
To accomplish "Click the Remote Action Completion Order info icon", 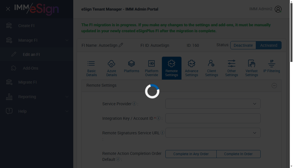I will (118, 159).
